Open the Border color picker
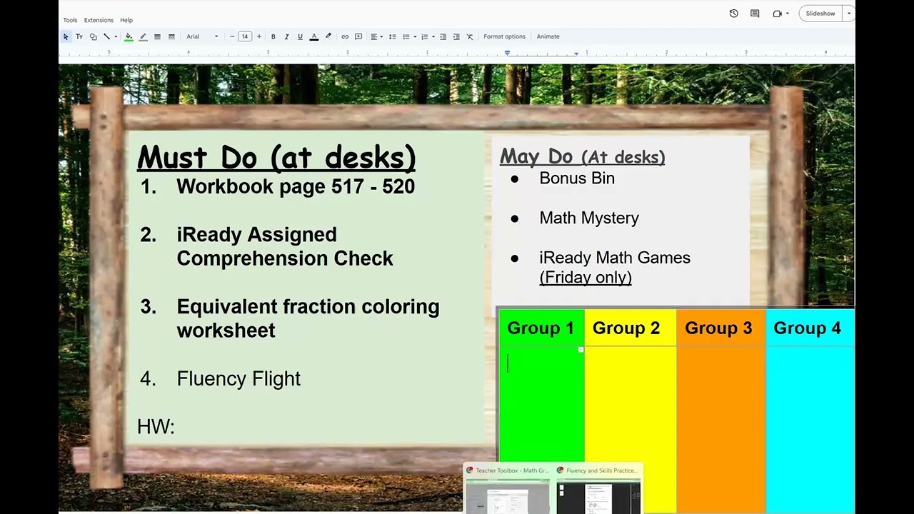The height and width of the screenshot is (514, 914). [143, 36]
